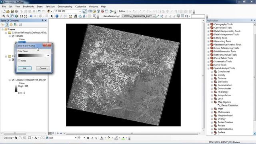Open the Windows menu
The width and height of the screenshot is (256, 144).
pyautogui.click(x=93, y=6)
